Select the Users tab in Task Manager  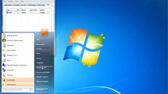coord(48,5)
